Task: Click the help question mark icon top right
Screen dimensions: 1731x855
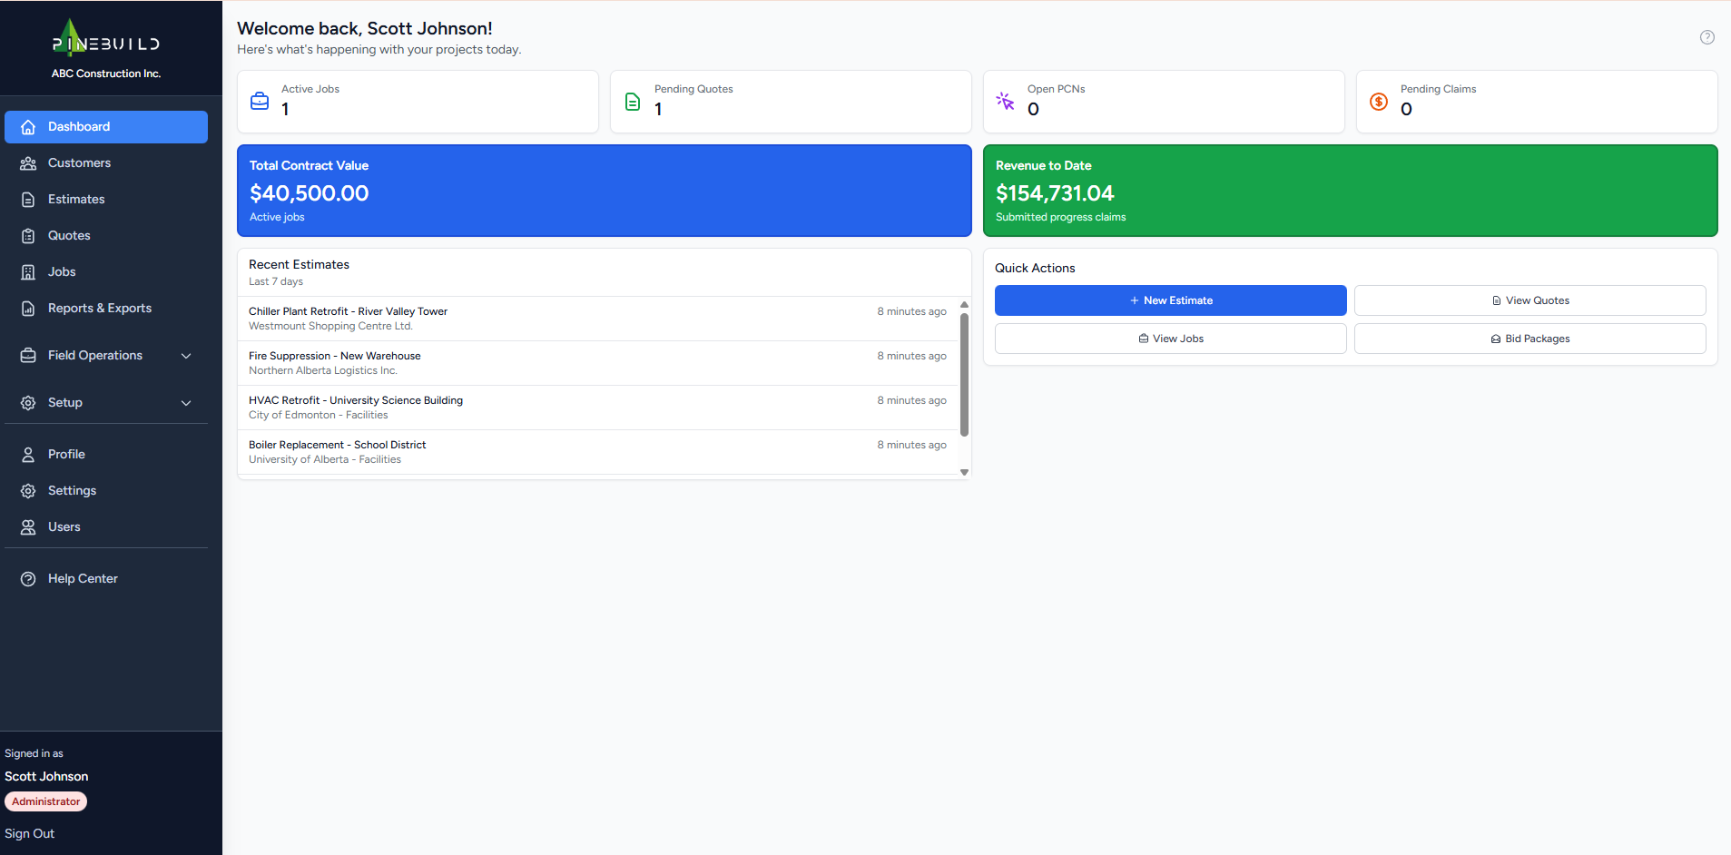Action: tap(1706, 37)
